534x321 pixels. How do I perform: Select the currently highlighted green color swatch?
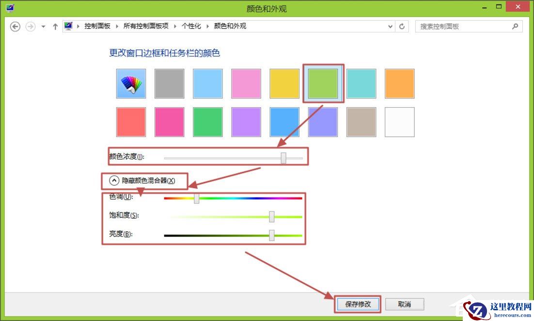coord(323,83)
